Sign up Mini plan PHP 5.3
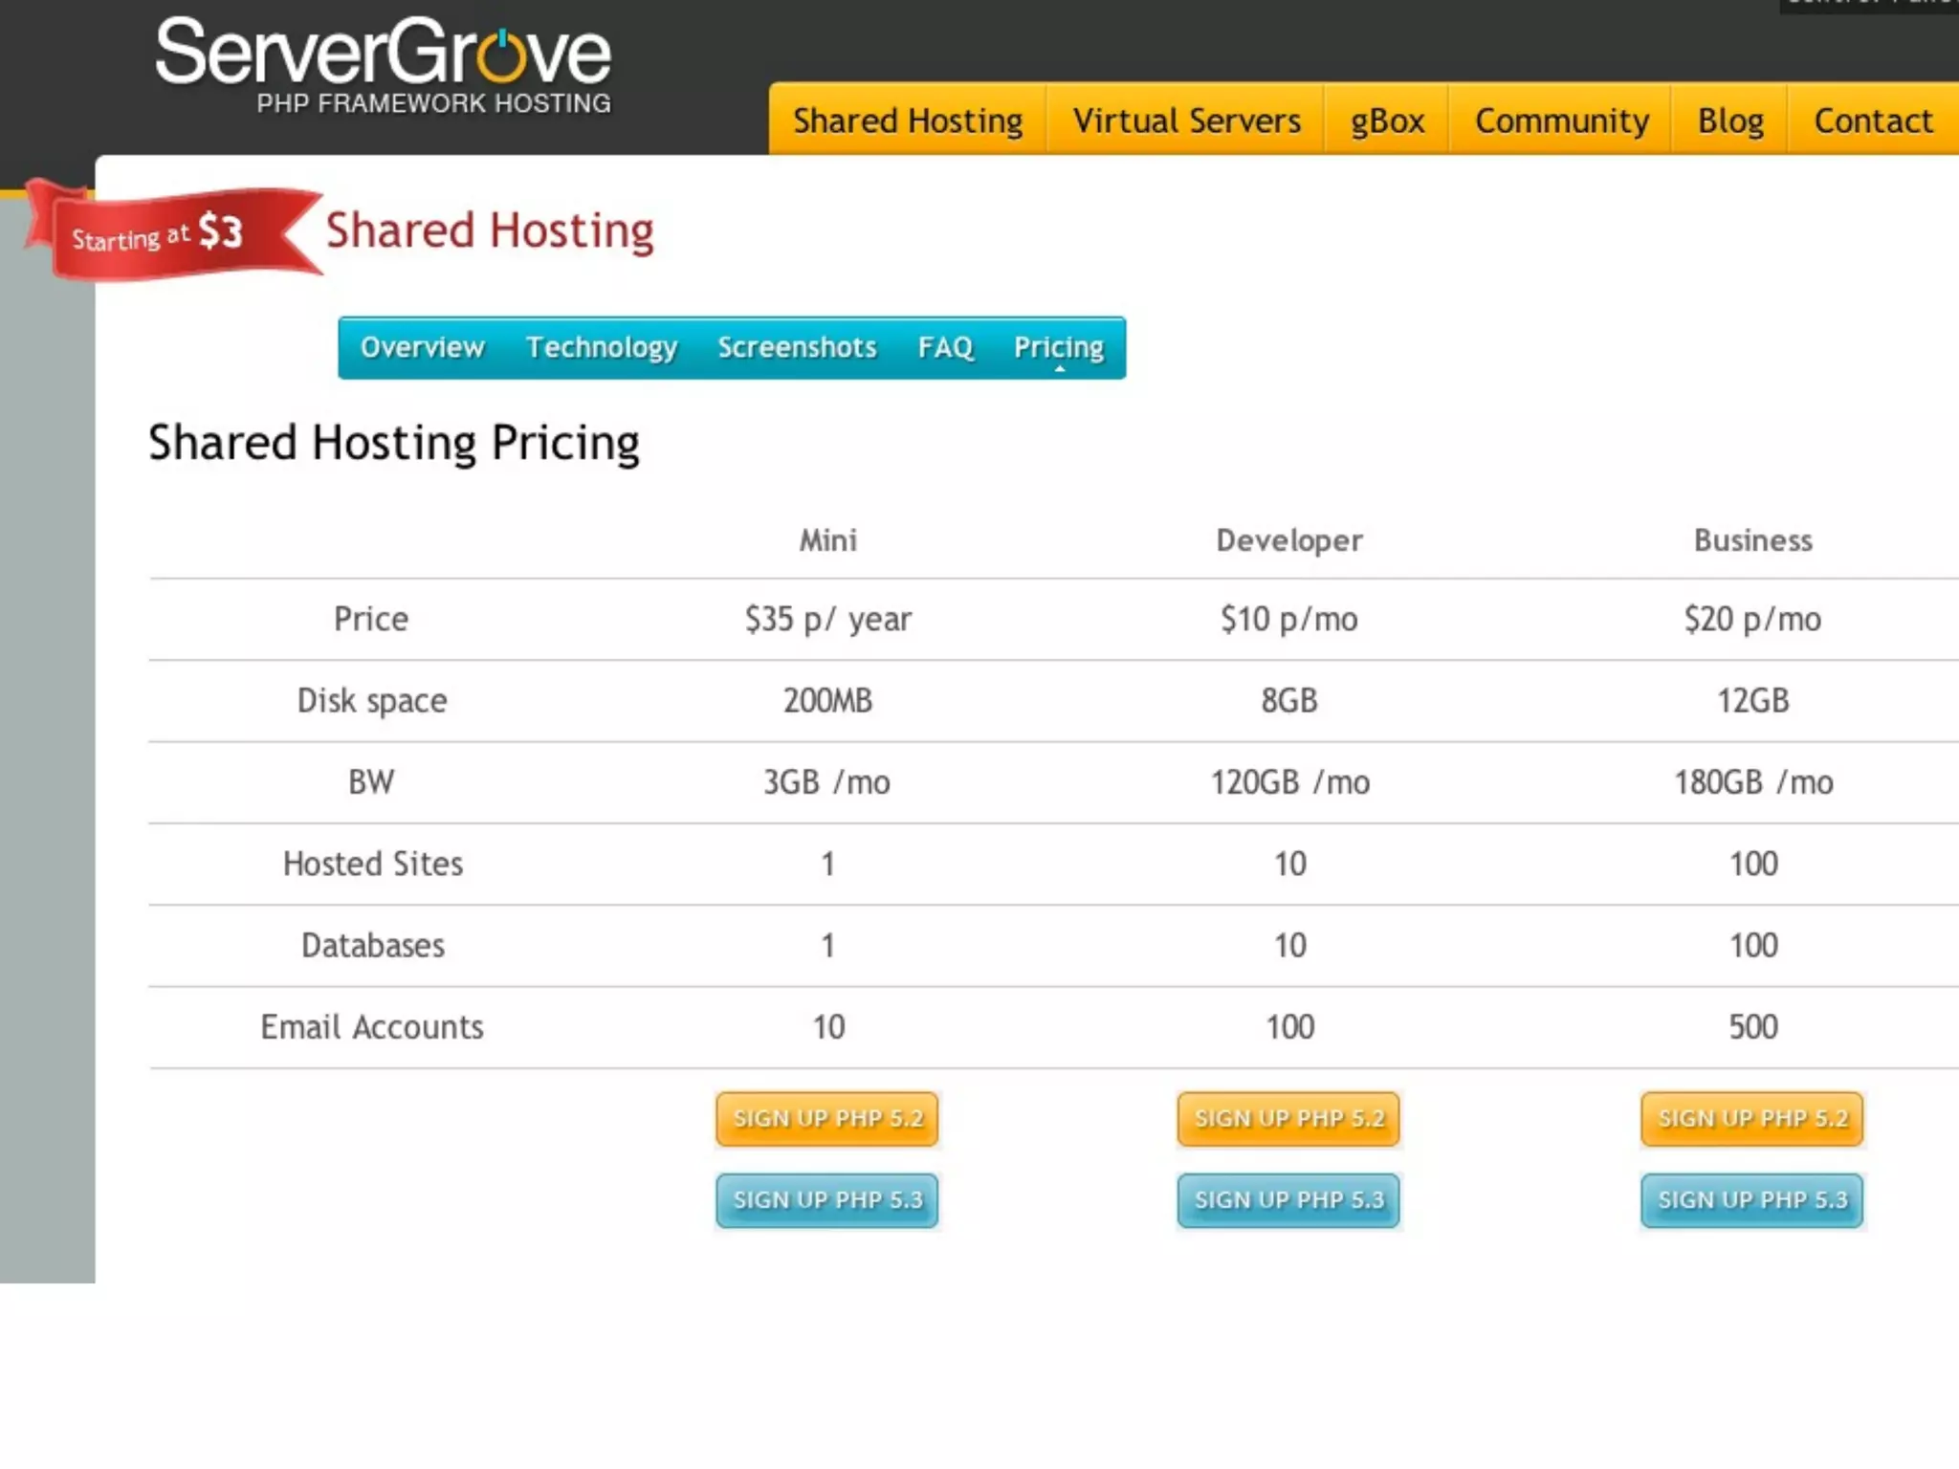This screenshot has width=1959, height=1469. tap(827, 1199)
